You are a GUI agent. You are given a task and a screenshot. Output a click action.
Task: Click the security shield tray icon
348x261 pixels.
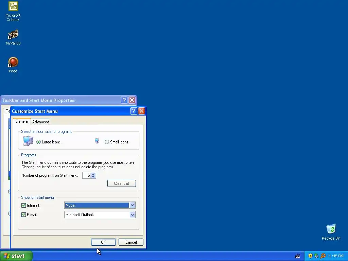[310, 256]
